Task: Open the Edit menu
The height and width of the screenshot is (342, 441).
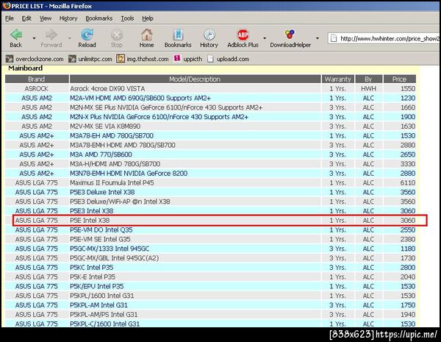Action: [26, 18]
